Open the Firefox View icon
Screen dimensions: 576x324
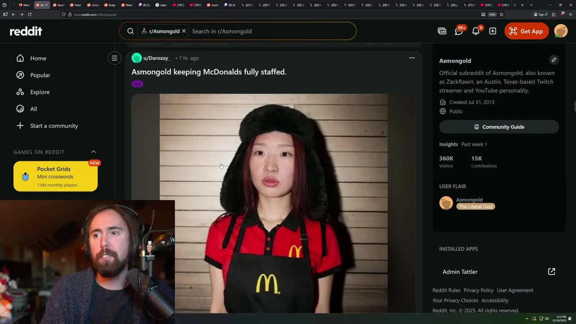5,5
